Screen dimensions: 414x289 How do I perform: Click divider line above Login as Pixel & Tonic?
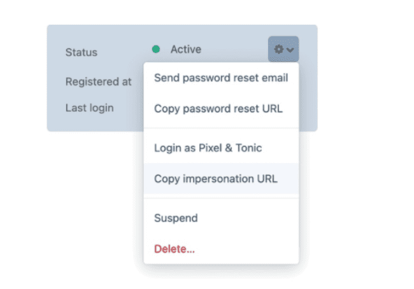click(x=221, y=128)
